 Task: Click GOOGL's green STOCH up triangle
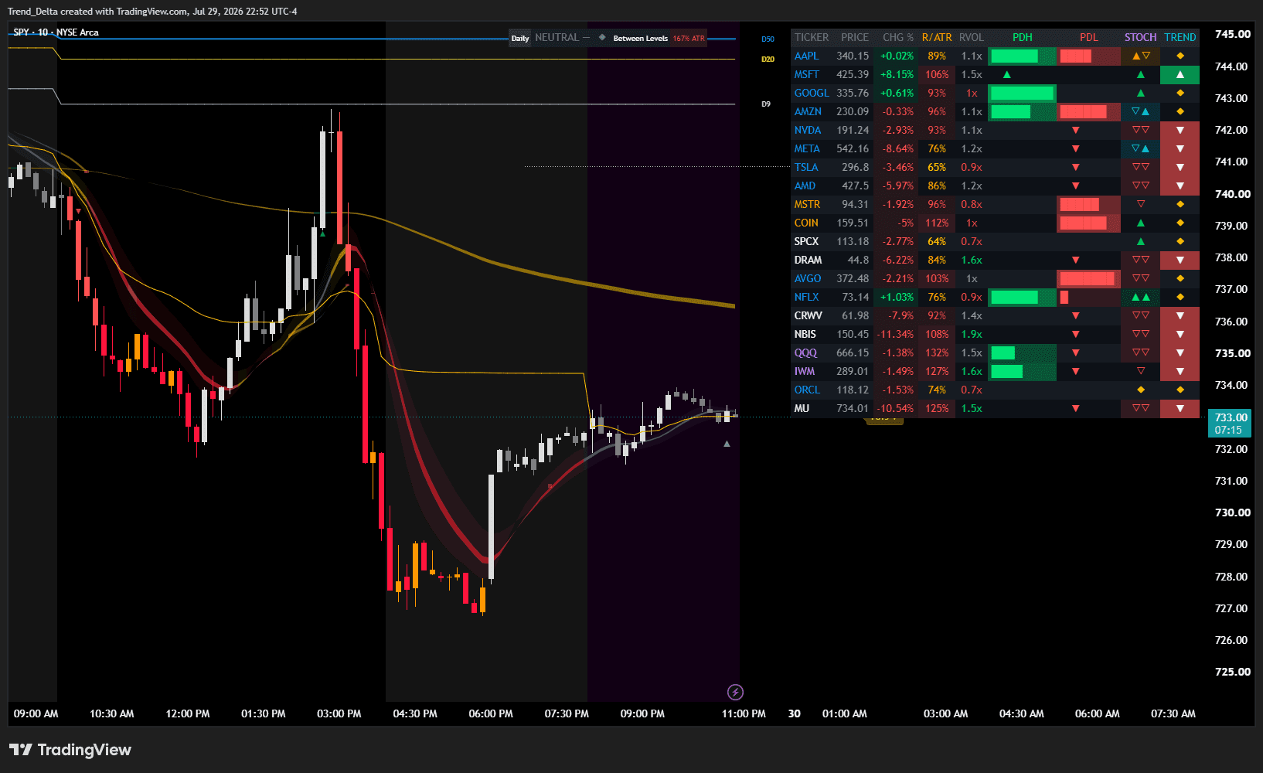click(x=1140, y=94)
